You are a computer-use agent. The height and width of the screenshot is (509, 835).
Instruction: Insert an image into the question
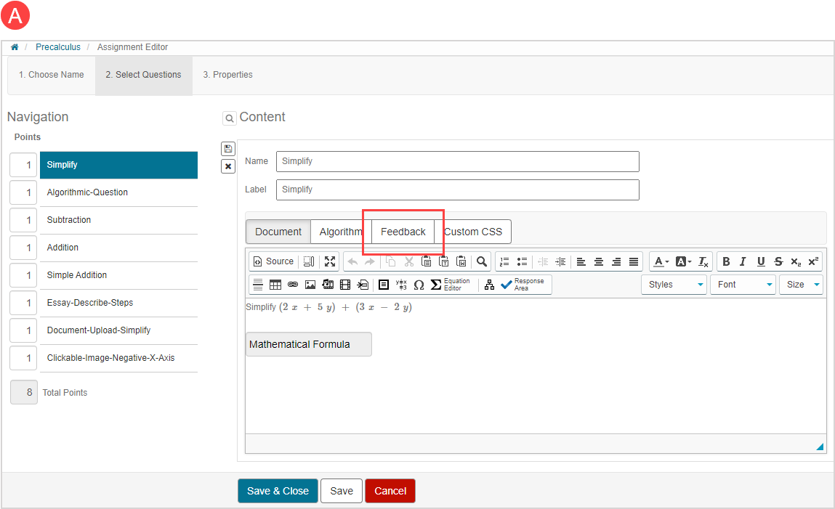tap(310, 285)
